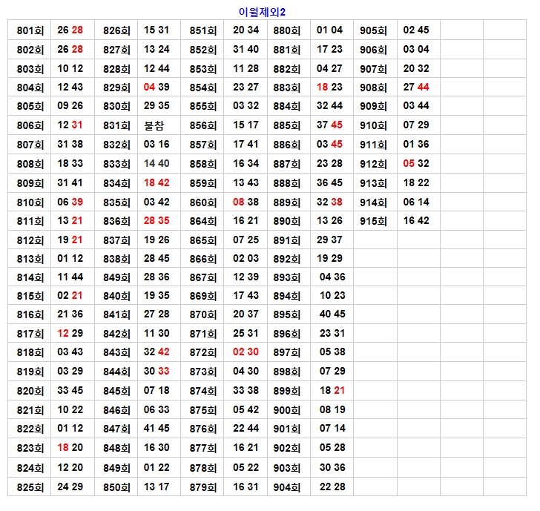Click numbers 24 29 beside 825회
540x511 pixels.
tap(70, 487)
